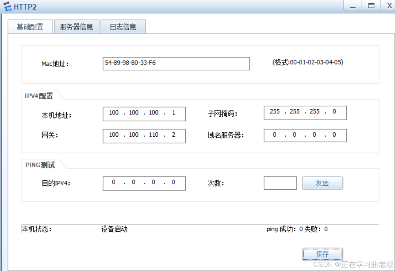Click the 目的IPV4 address field
395x271 pixels.
coord(144,183)
